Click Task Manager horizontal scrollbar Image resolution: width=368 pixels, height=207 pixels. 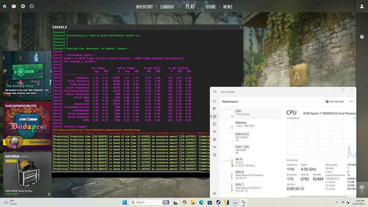point(318,196)
